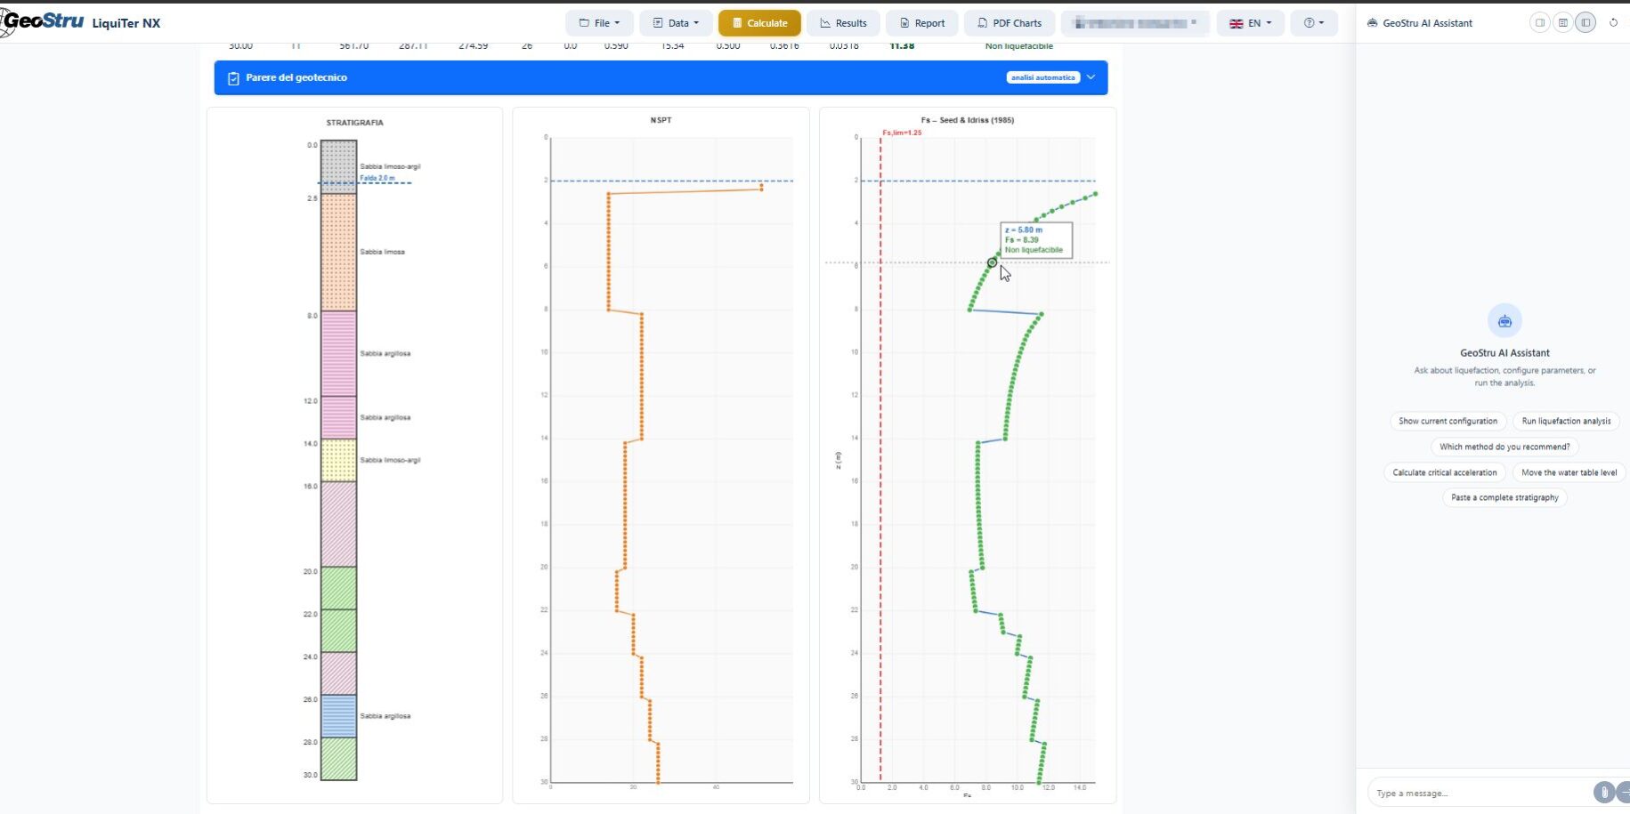The width and height of the screenshot is (1630, 814).
Task: Switch to the Results view
Action: (842, 22)
